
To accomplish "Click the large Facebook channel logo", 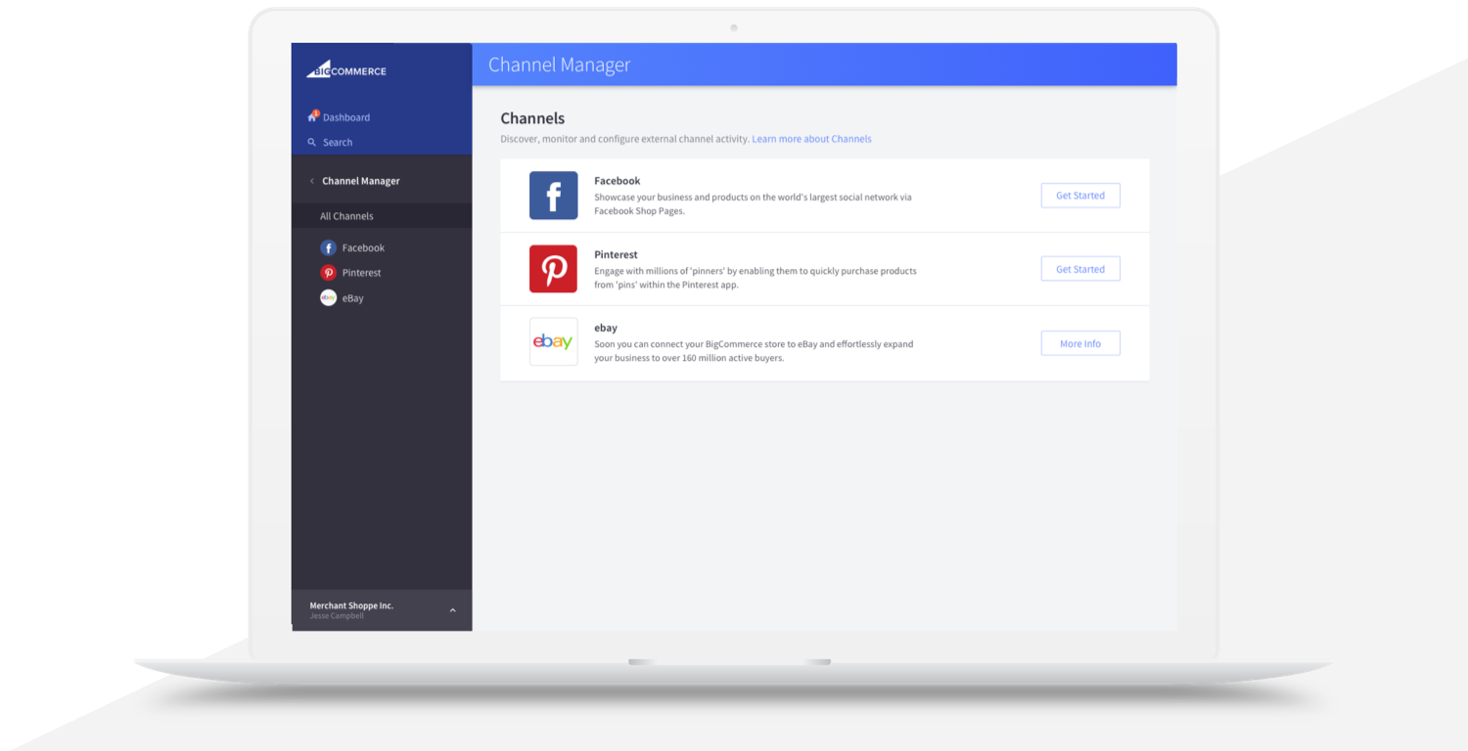I will tap(554, 196).
